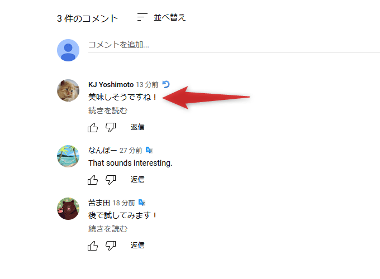Give thumbs up to 'That sounds interesting.'
Viewport: 380px width, 279px height.
pos(93,180)
